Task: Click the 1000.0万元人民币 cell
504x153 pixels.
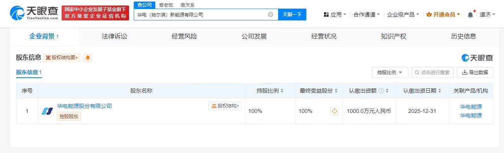Action: point(369,111)
